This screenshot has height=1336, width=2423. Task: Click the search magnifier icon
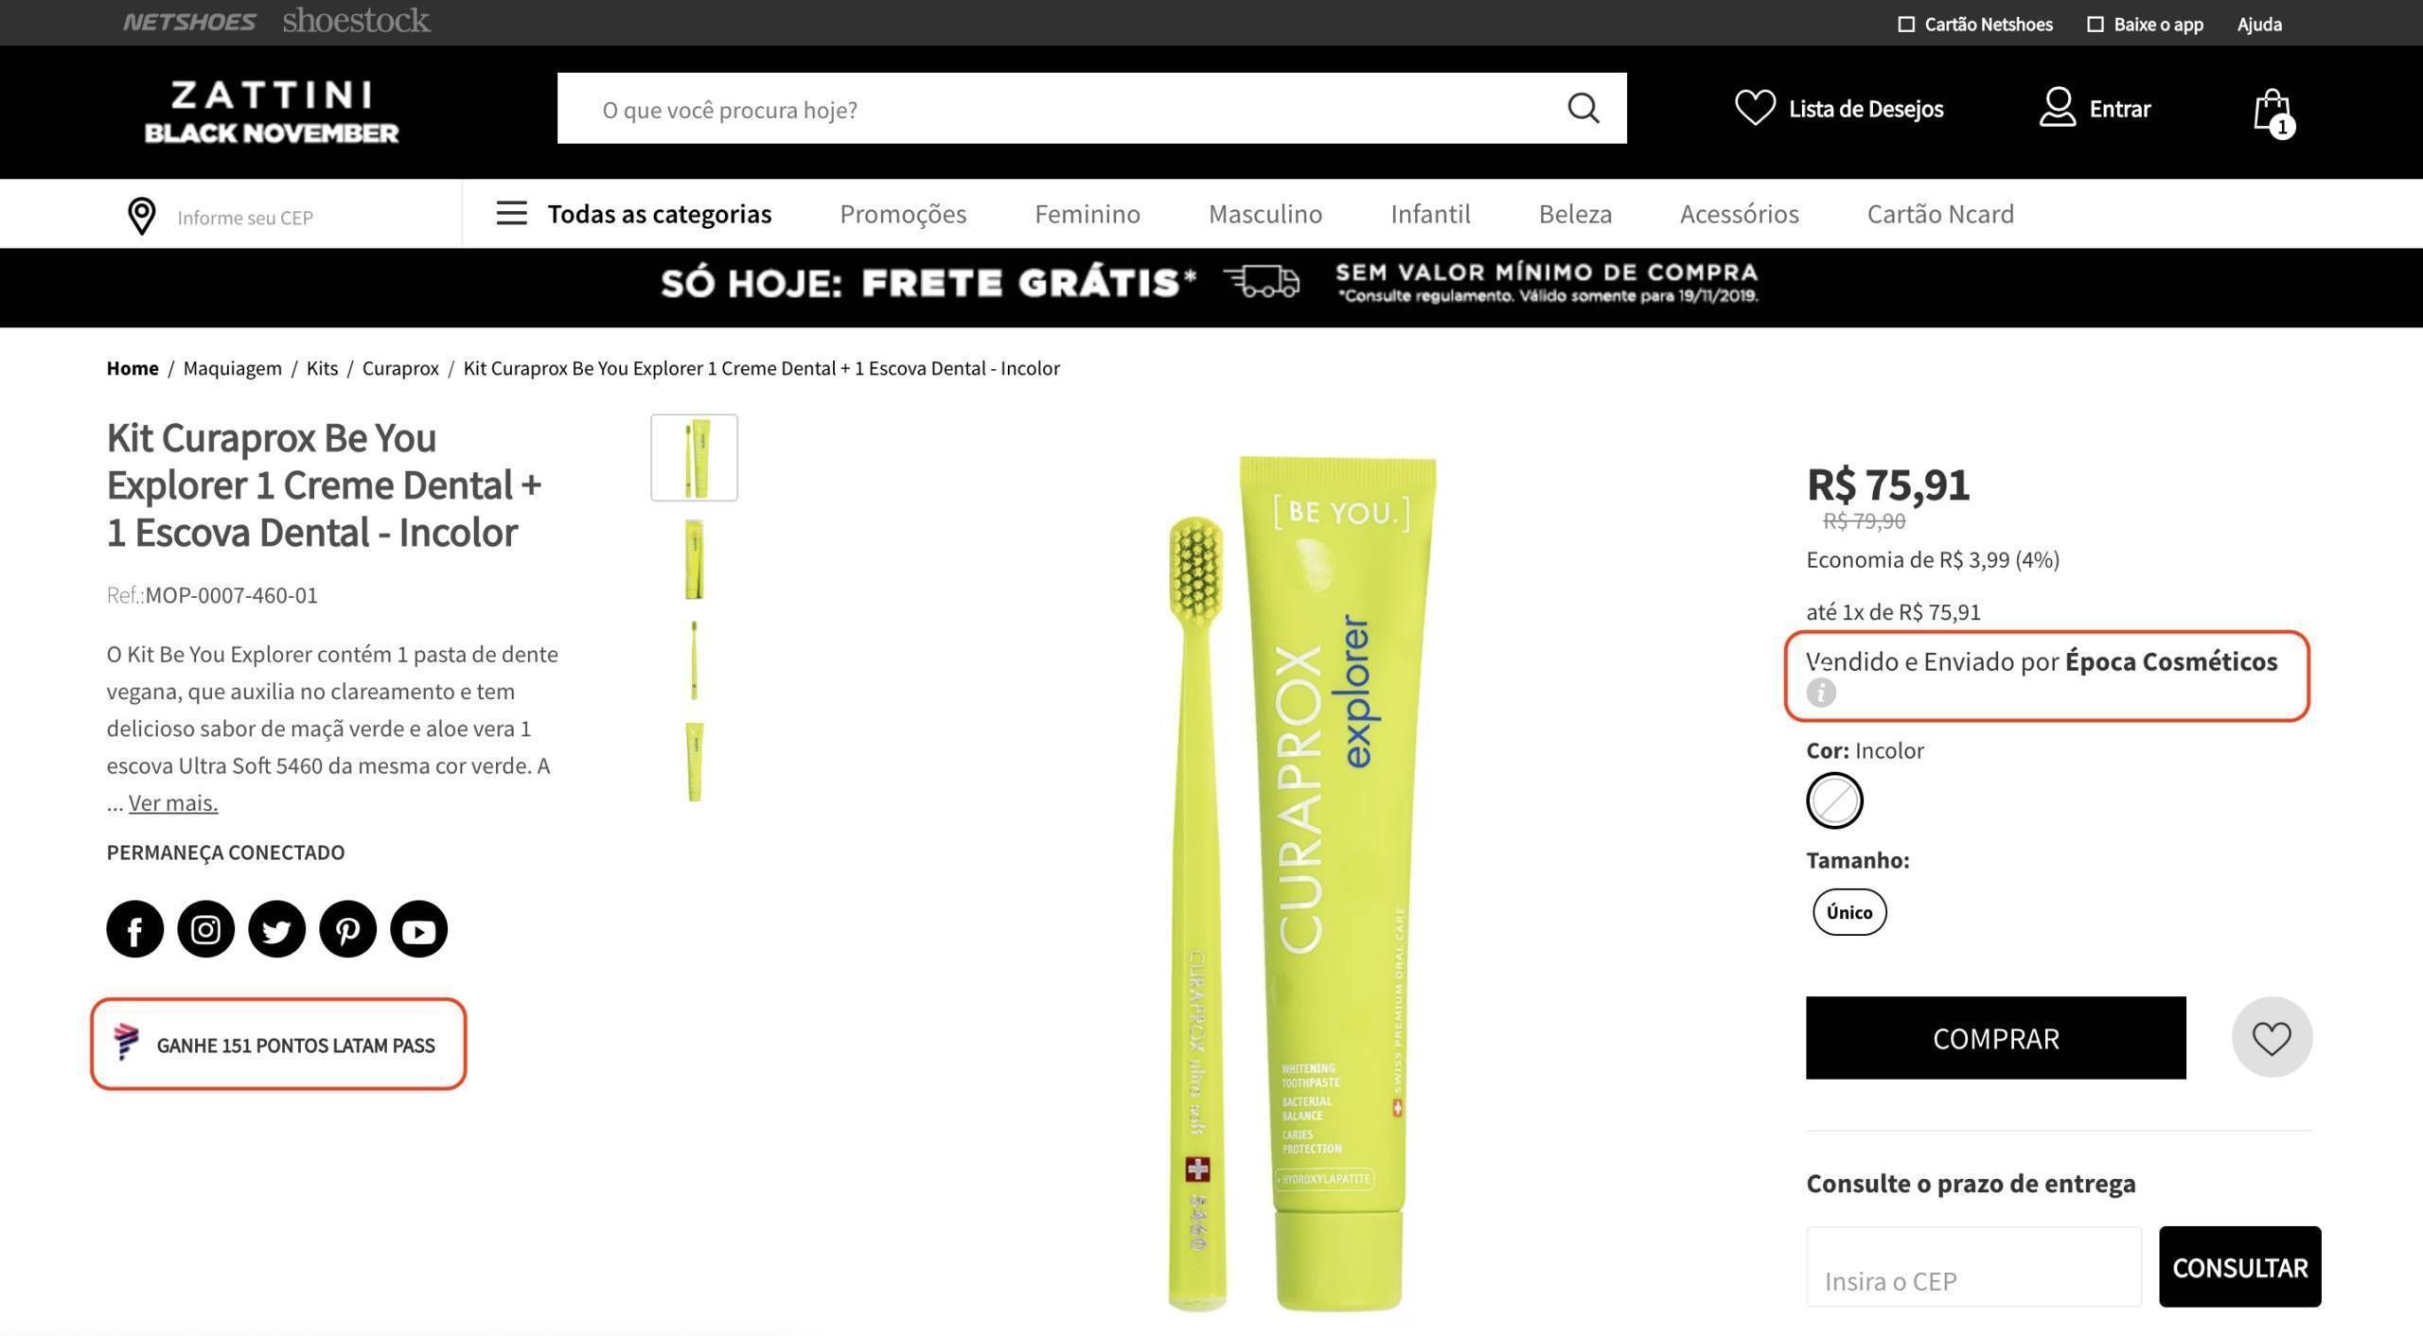click(1583, 108)
